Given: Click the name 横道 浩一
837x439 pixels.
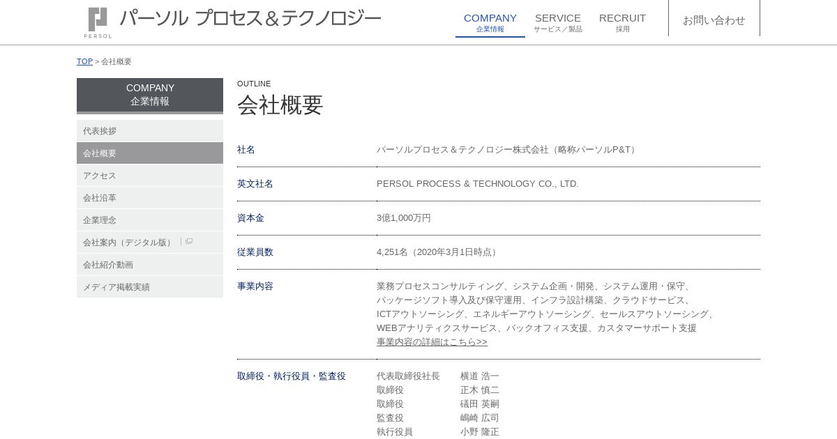Looking at the screenshot, I should tap(480, 376).
